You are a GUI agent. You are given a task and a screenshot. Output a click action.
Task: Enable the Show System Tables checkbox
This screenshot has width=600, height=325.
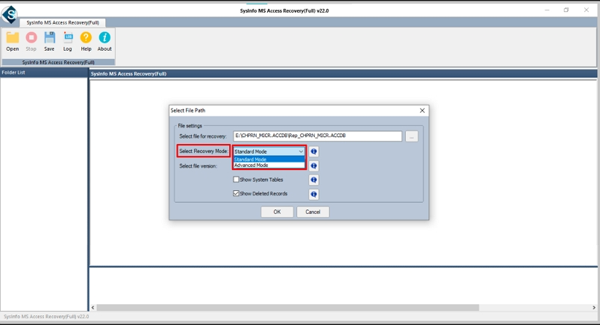tap(237, 180)
